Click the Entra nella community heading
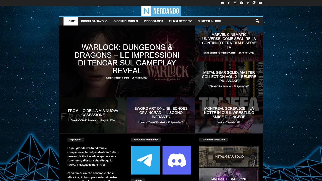The width and height of the screenshot is (322, 181). pos(146,140)
